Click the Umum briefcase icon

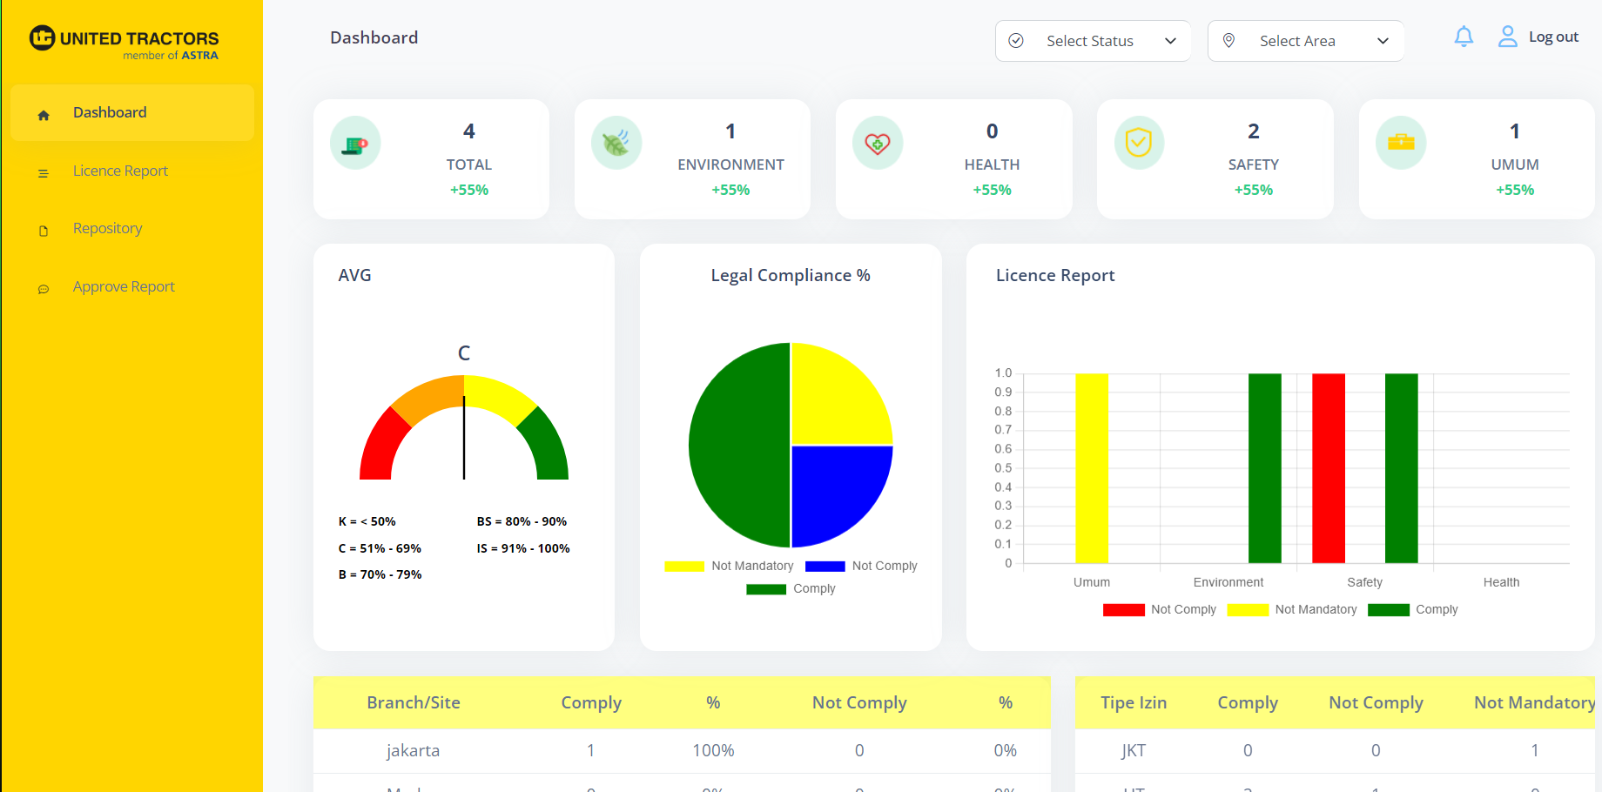pos(1401,143)
